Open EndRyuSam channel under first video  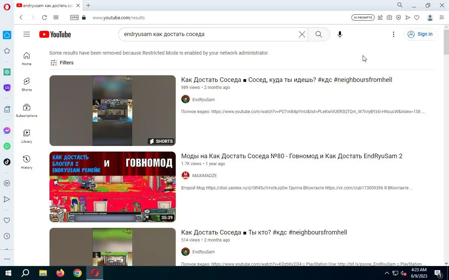pyautogui.click(x=203, y=100)
